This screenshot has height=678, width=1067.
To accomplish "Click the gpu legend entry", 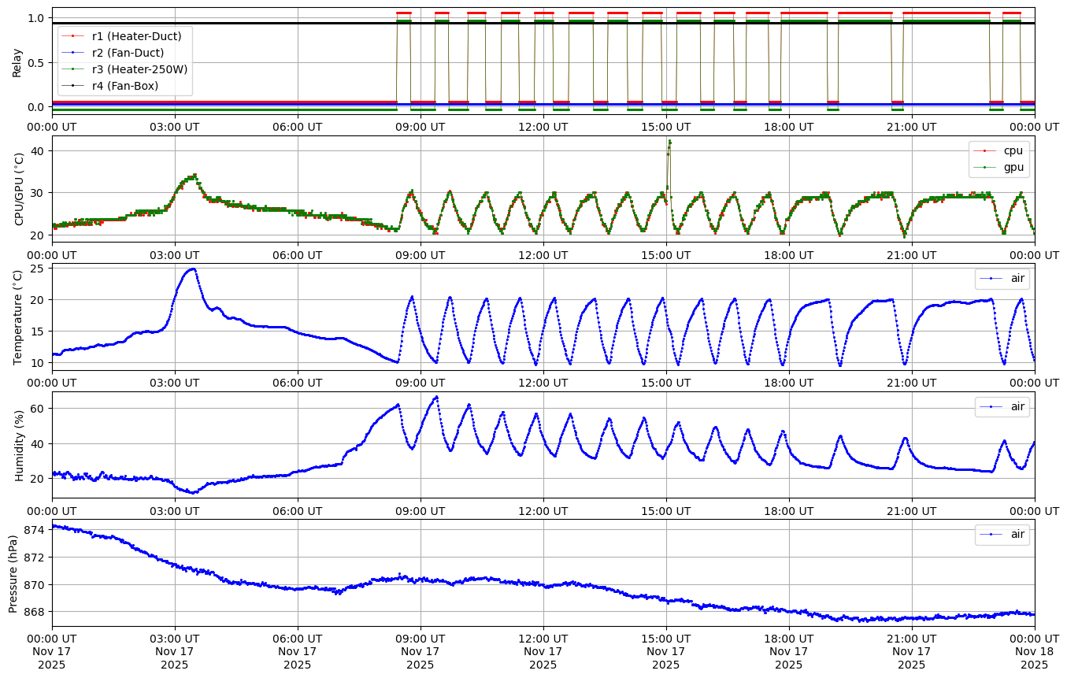I will (1013, 167).
